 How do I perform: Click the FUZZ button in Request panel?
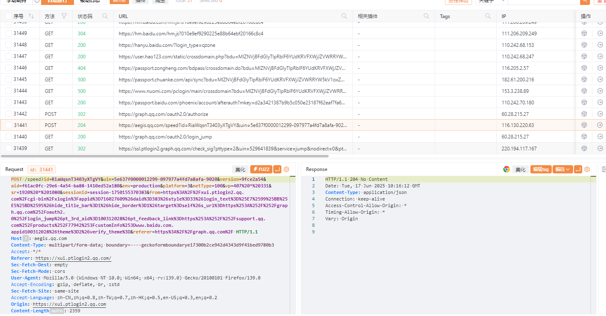coord(260,169)
